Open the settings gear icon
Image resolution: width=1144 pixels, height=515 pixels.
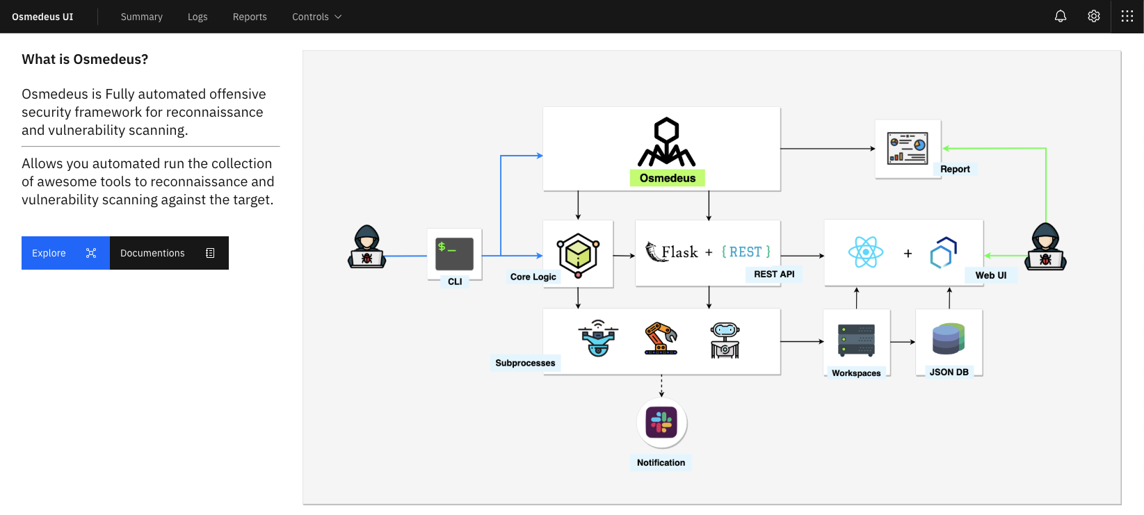pos(1094,16)
